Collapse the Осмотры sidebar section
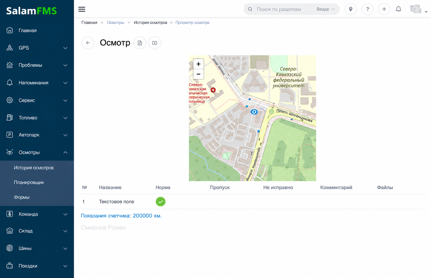Screen dimensions: 431x278 click(37, 152)
